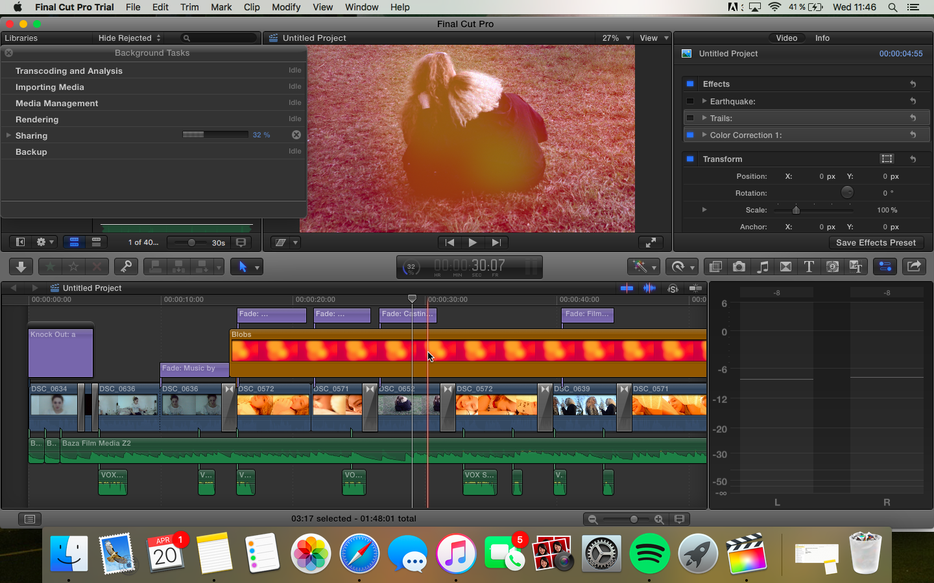The height and width of the screenshot is (583, 934).
Task: Open the Titles browser T icon
Action: point(809,267)
